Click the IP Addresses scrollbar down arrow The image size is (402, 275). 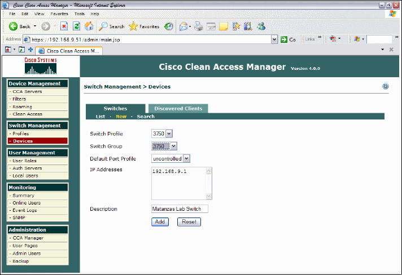(209, 196)
